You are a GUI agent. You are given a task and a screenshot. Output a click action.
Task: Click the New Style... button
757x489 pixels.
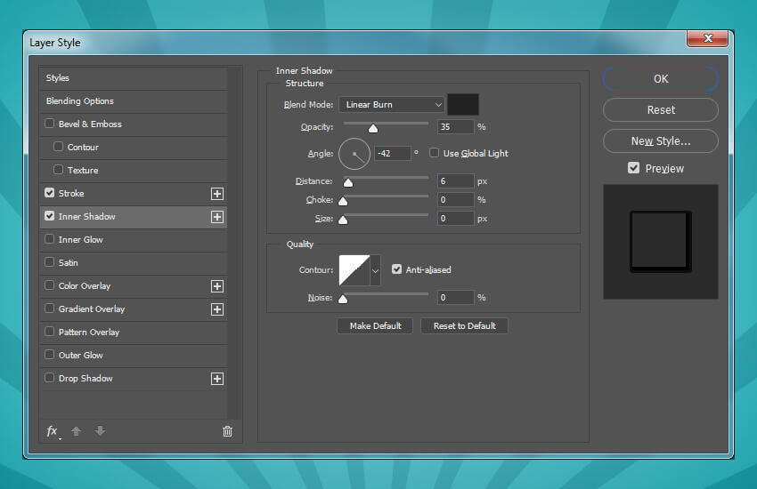click(x=660, y=140)
